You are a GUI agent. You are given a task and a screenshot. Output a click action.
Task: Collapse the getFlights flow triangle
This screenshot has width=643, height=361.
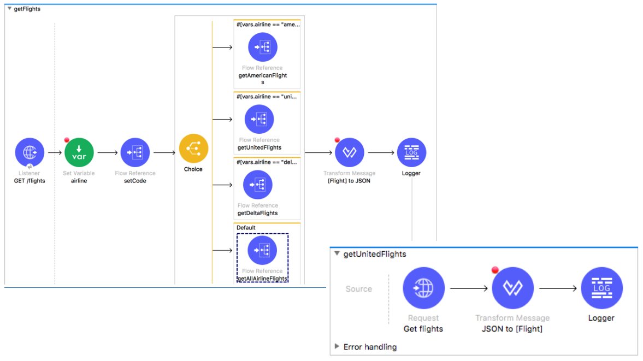pos(9,9)
